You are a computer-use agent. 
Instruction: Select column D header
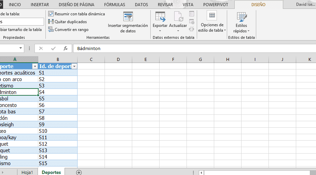point(118,60)
